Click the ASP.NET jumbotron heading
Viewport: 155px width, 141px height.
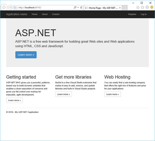point(36,33)
